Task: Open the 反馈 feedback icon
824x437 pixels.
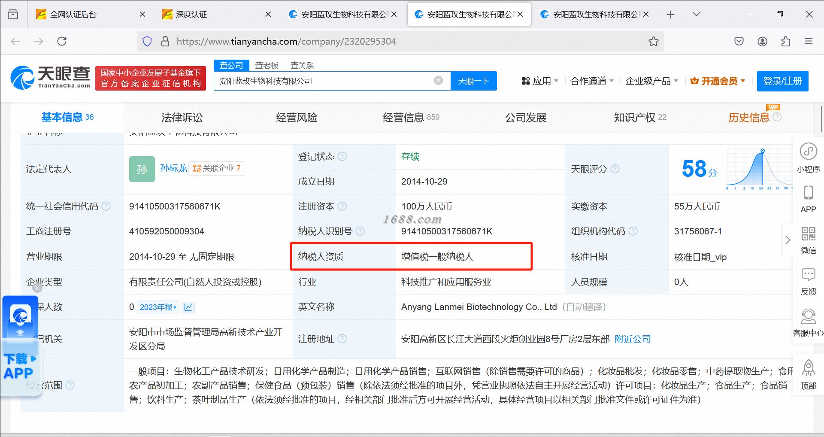Action: pos(809,282)
